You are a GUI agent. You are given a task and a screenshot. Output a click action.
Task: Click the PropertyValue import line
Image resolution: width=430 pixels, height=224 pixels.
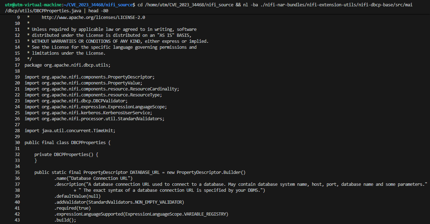pyautogui.click(x=83, y=83)
